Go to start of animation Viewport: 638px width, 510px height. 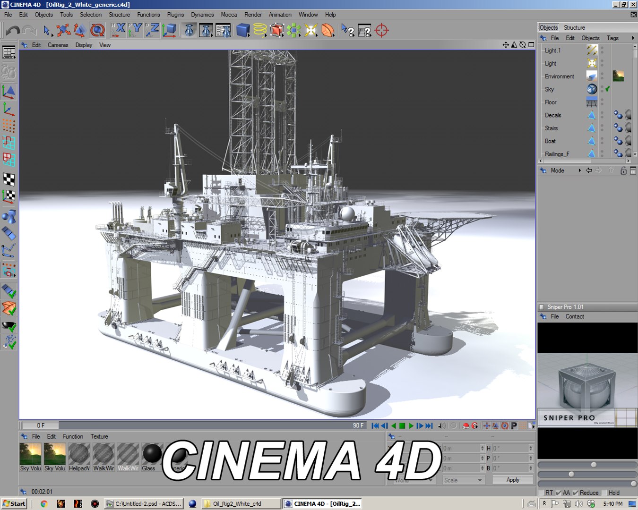[375, 426]
